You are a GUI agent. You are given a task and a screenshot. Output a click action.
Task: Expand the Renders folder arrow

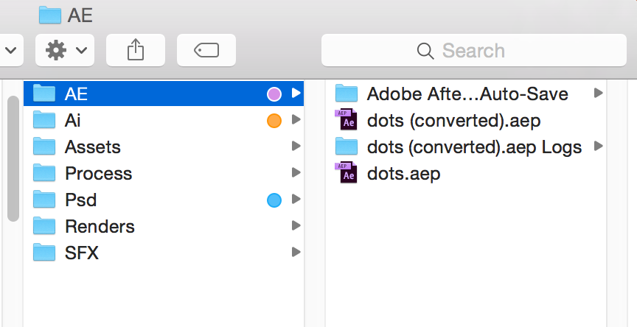click(x=296, y=225)
